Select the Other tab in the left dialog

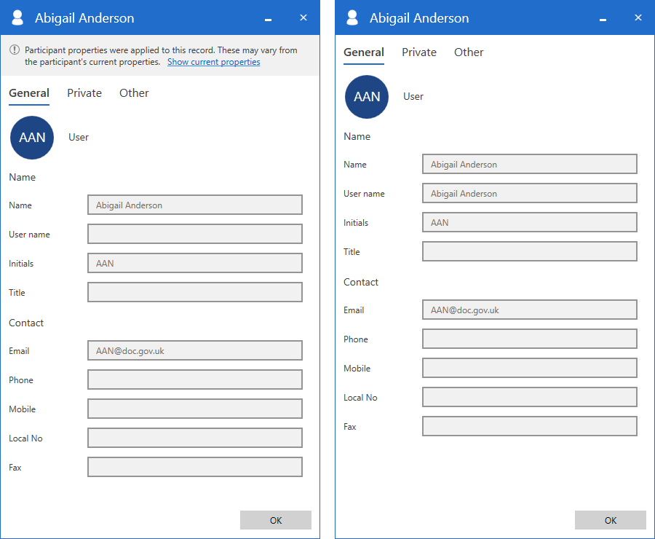pyautogui.click(x=134, y=93)
